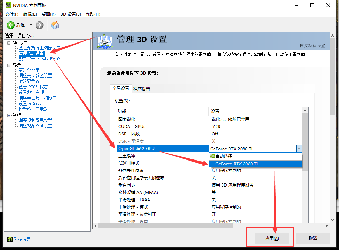The height and width of the screenshot is (250, 339).
Task: Click horizontal scrollbar left arrow
Action: point(96,226)
